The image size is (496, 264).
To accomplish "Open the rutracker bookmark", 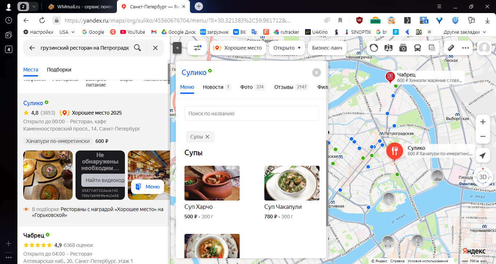I will click(286, 32).
